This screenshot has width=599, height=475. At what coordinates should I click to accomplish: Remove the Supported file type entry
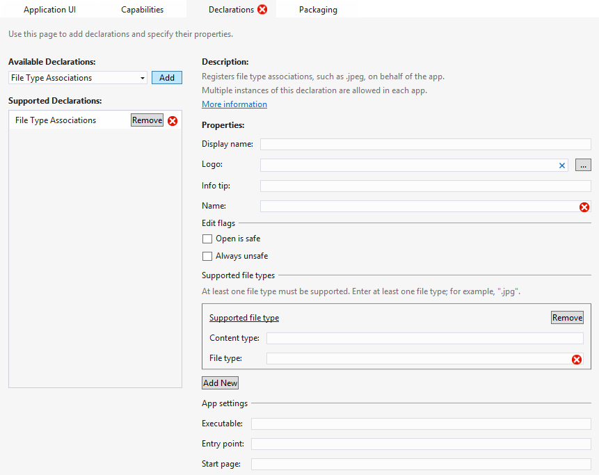tap(567, 318)
